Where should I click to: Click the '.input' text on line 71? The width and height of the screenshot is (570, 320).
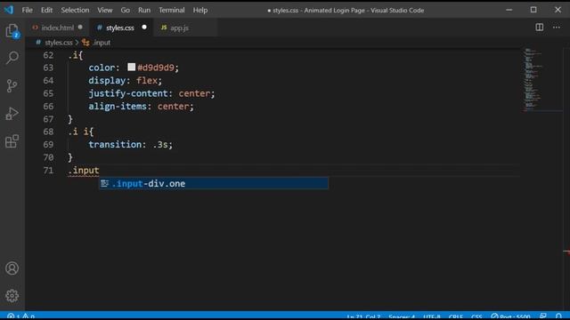(84, 170)
